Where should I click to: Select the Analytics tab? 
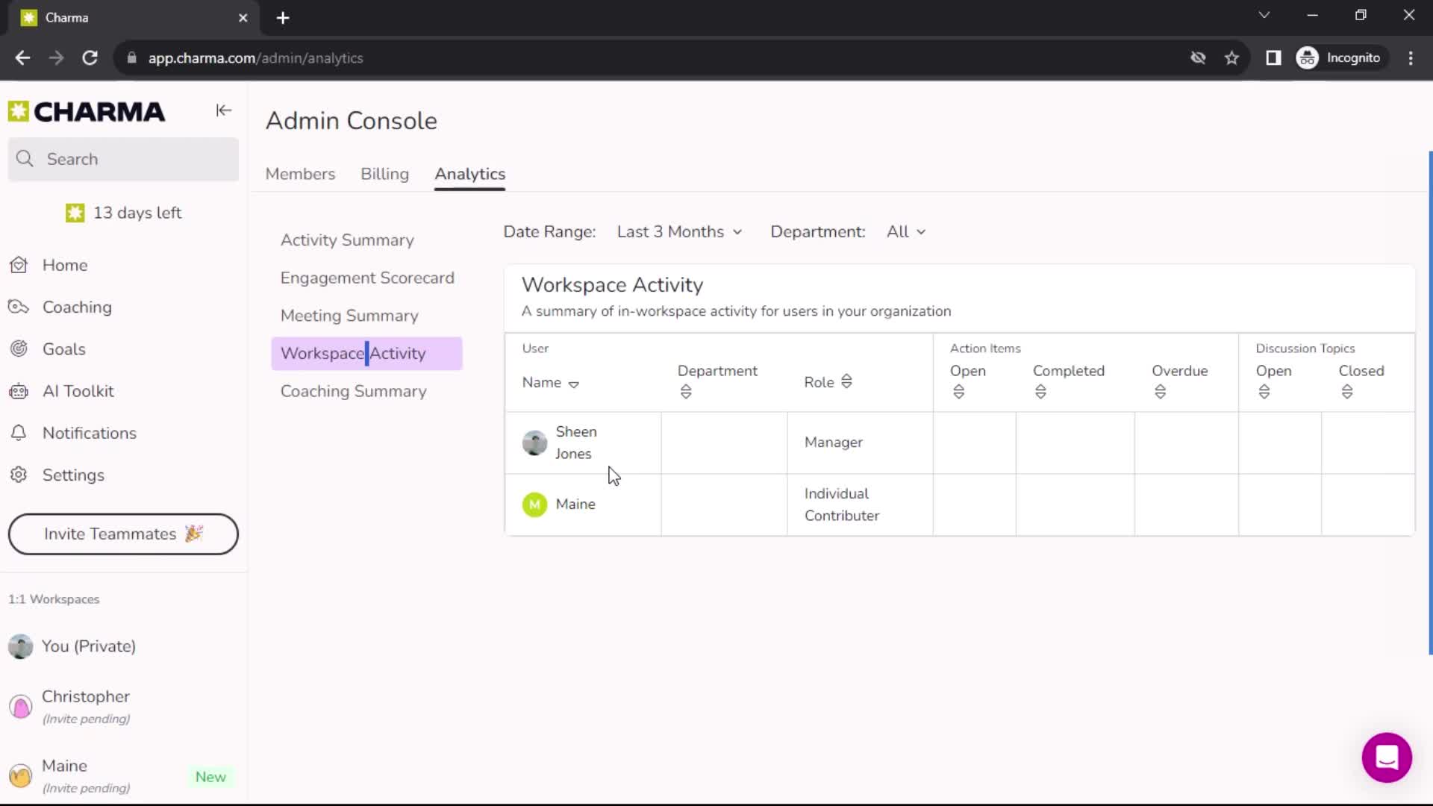coord(469,173)
